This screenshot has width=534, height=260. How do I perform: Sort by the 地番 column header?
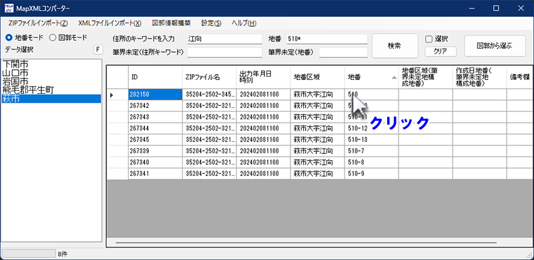point(372,77)
